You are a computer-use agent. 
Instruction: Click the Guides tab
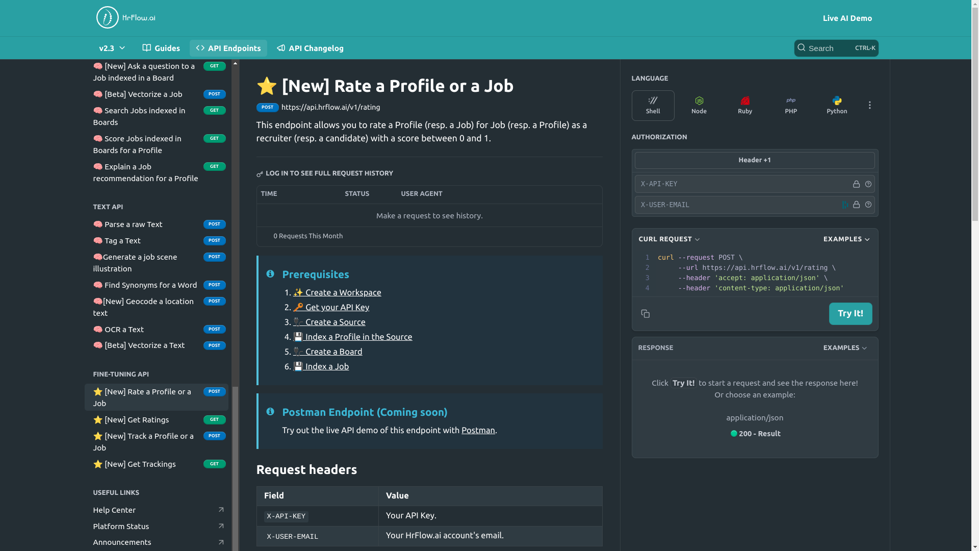[x=161, y=48]
